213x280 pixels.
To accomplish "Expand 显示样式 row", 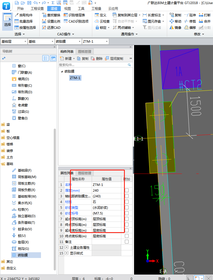I will 67,253.
